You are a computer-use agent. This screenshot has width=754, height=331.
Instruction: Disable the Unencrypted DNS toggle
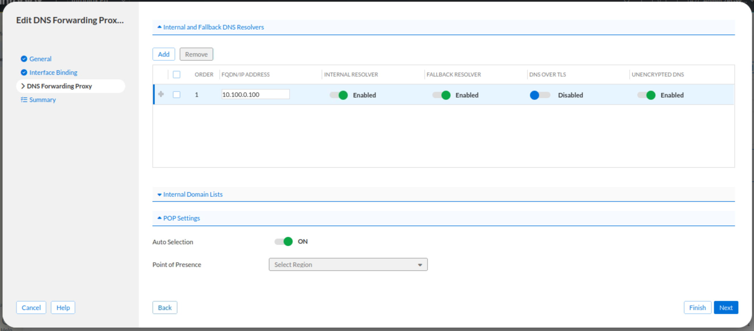(646, 95)
